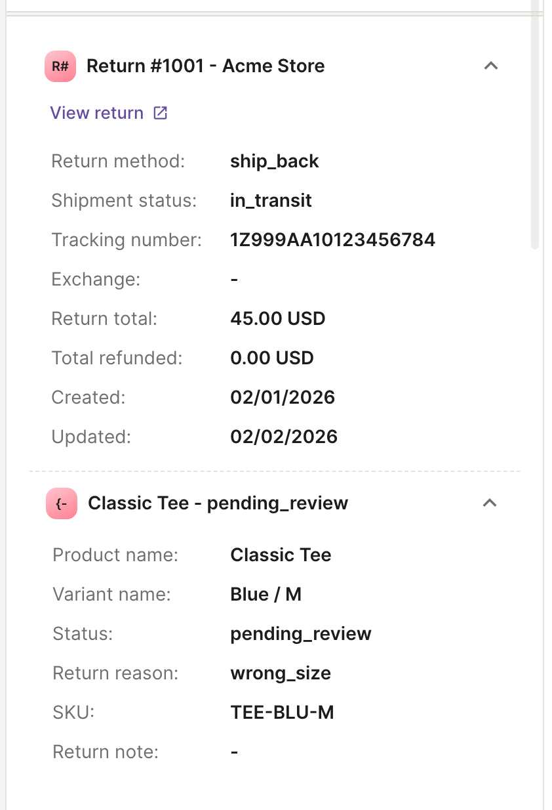Click the Blue / M variant name

[266, 595]
